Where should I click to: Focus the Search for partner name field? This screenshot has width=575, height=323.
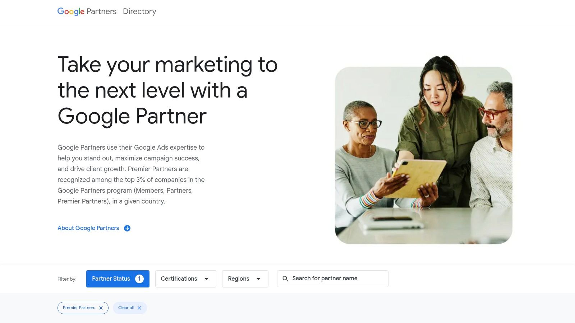(333, 279)
